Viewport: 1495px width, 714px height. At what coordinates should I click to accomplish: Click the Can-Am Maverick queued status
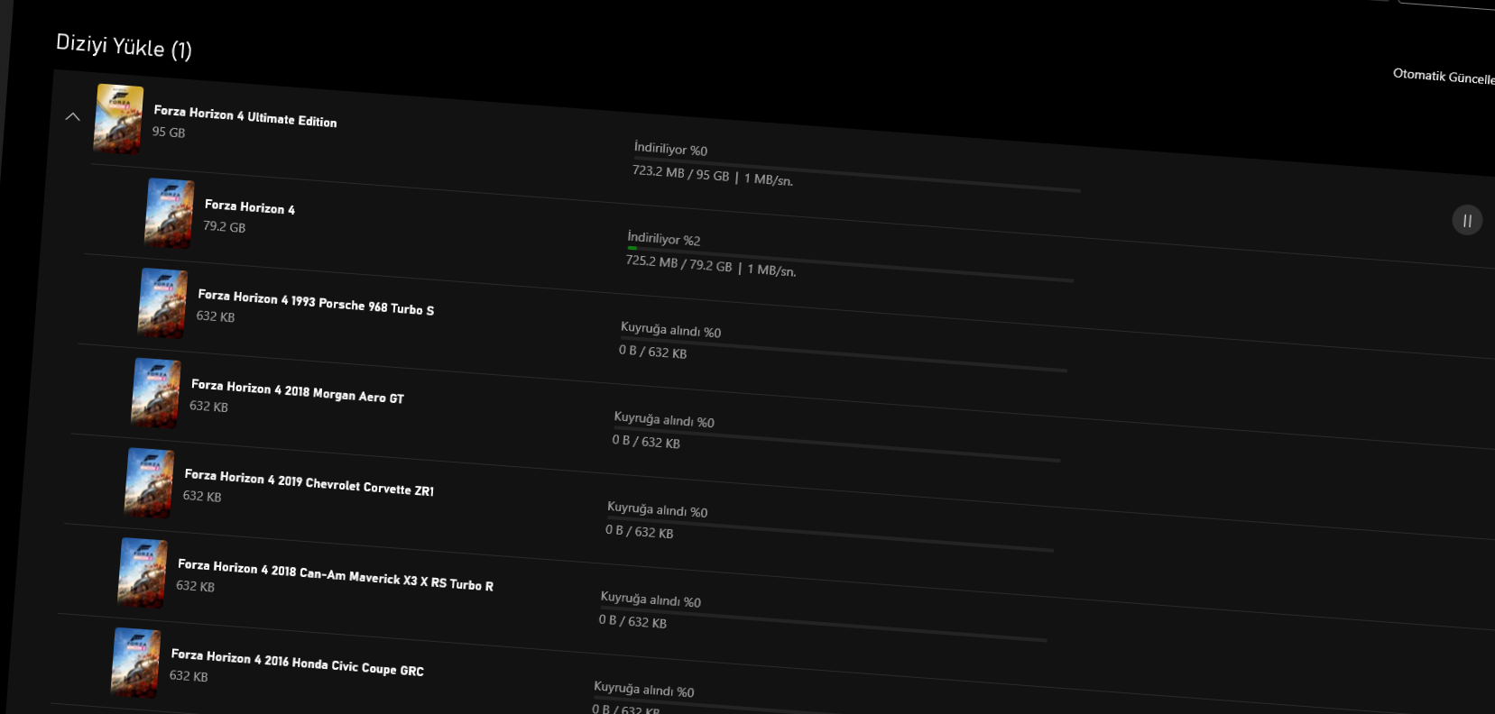click(x=651, y=600)
